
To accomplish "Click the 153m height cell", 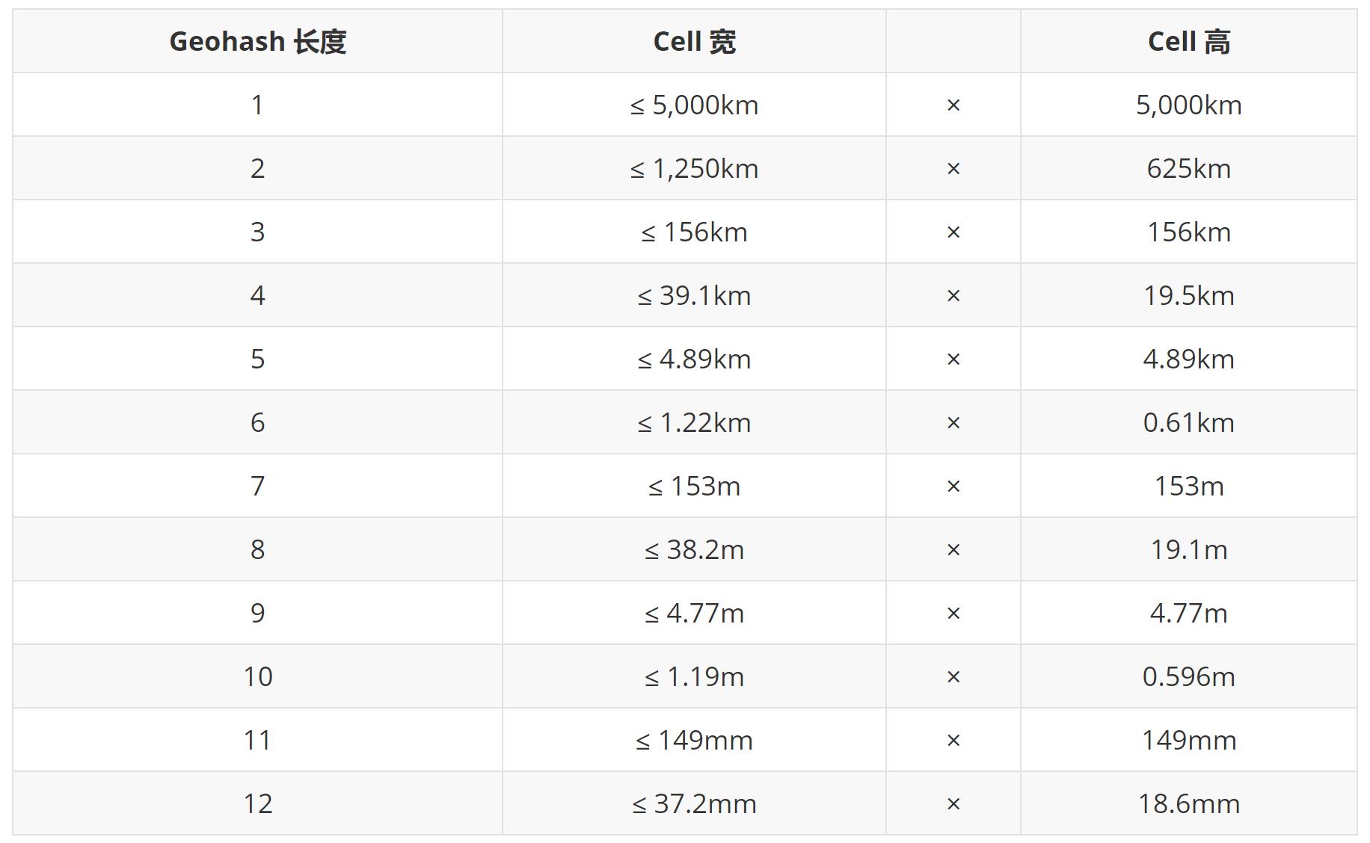I will pos(1188,487).
